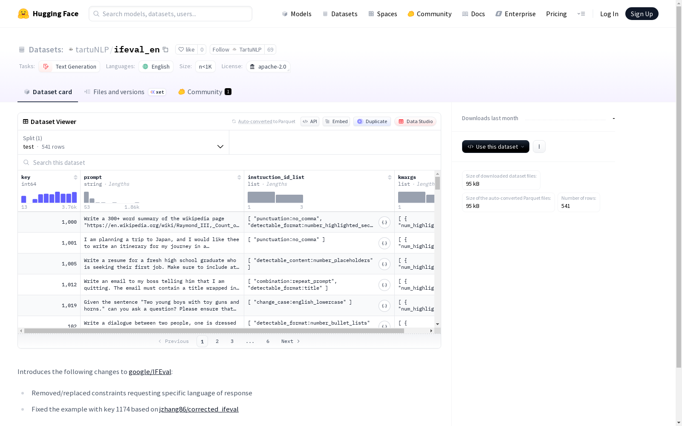
Task: Click the dataset table vertical scrollbar
Action: (x=437, y=183)
